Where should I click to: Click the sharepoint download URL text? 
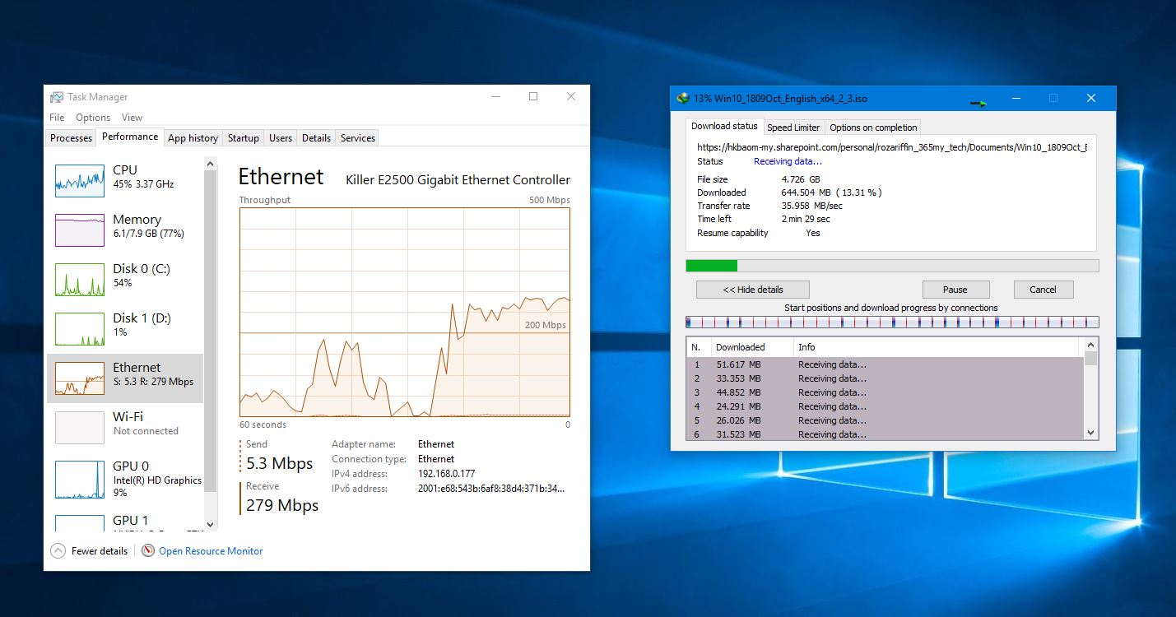[x=892, y=148]
